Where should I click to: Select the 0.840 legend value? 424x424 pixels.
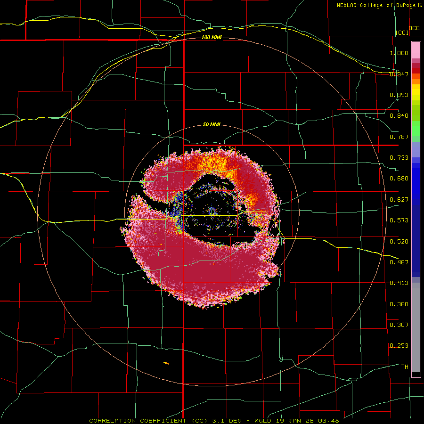point(399,116)
